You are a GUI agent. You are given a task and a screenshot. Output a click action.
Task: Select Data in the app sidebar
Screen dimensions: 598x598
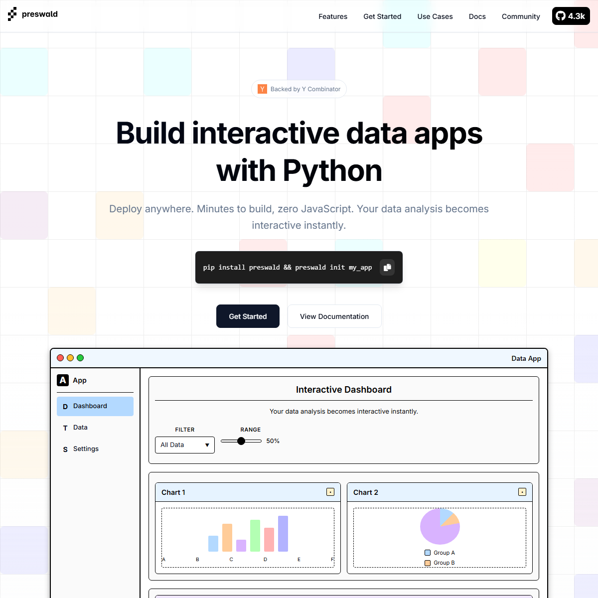click(x=95, y=428)
